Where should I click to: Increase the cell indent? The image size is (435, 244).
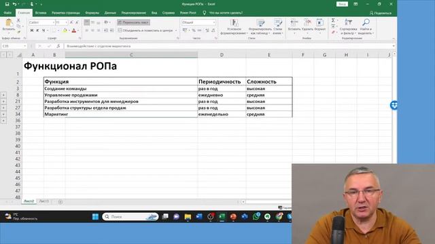click(x=111, y=30)
